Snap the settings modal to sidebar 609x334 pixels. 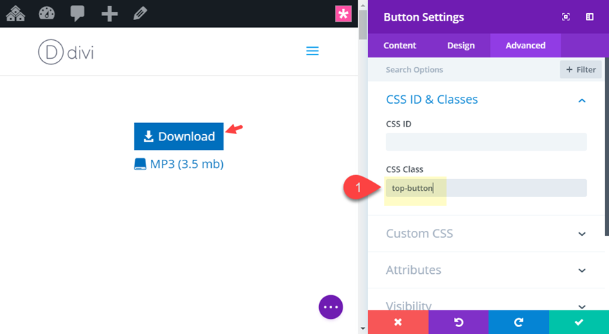tap(590, 17)
